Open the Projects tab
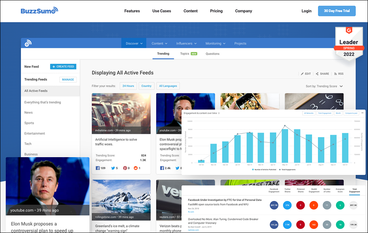Viewport: 368px width, 233px height. (x=240, y=43)
